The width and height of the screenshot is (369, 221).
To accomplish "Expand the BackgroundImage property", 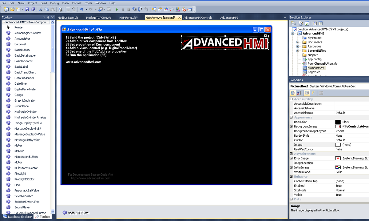I will click(x=291, y=127).
